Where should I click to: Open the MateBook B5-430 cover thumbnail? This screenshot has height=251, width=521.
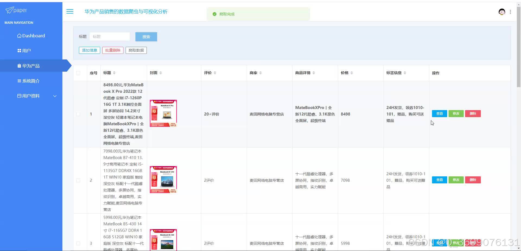point(163,240)
